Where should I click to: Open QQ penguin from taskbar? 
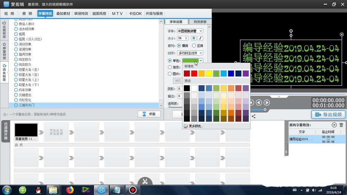pos(39,190)
